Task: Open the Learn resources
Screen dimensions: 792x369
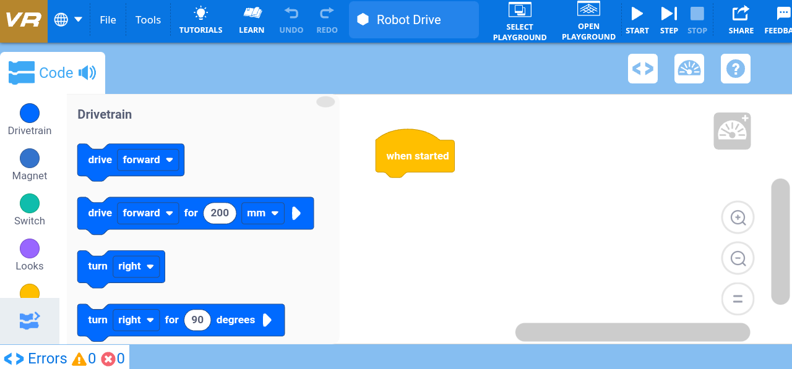Action: coord(251,20)
